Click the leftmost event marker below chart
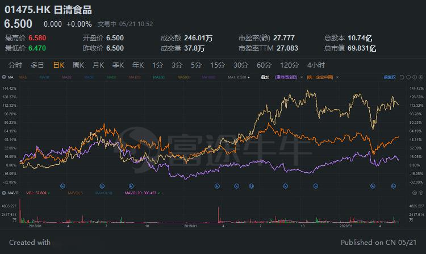Viewport: 426px width, 254px height. pos(63,186)
